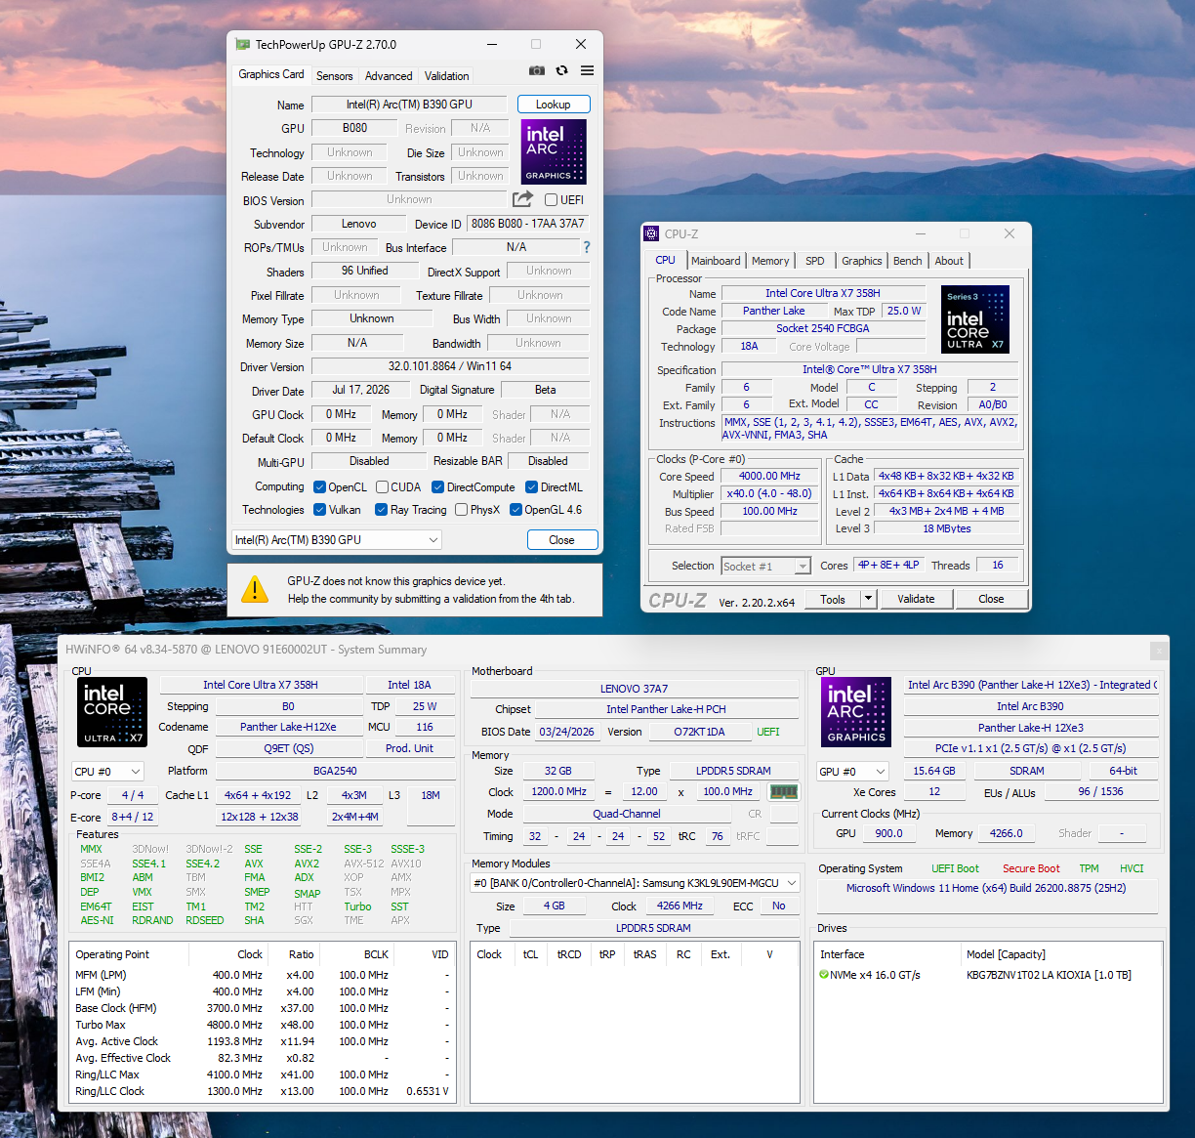Image resolution: width=1195 pixels, height=1138 pixels.
Task: Switch to GPU-Z Advanced tab
Action: 389,76
